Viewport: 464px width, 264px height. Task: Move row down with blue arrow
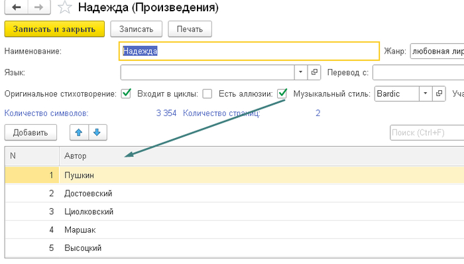click(97, 132)
